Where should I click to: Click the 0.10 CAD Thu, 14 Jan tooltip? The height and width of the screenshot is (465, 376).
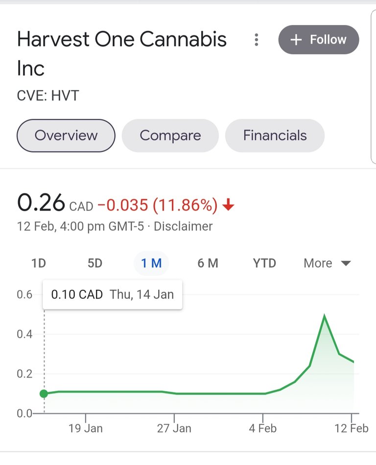(x=113, y=294)
